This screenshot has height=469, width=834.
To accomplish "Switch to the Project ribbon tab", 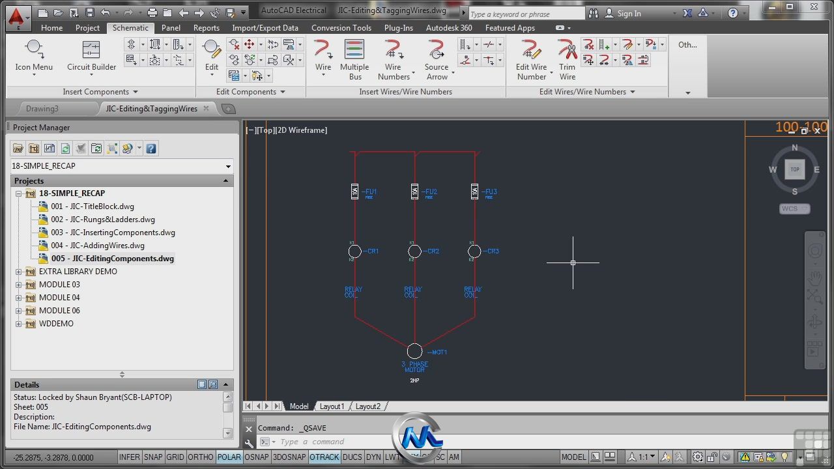I will coord(87,28).
